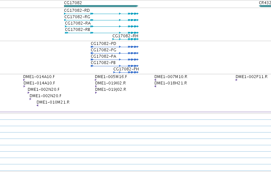Click the CG17082-RH transcript glyph line

coord(125,39)
